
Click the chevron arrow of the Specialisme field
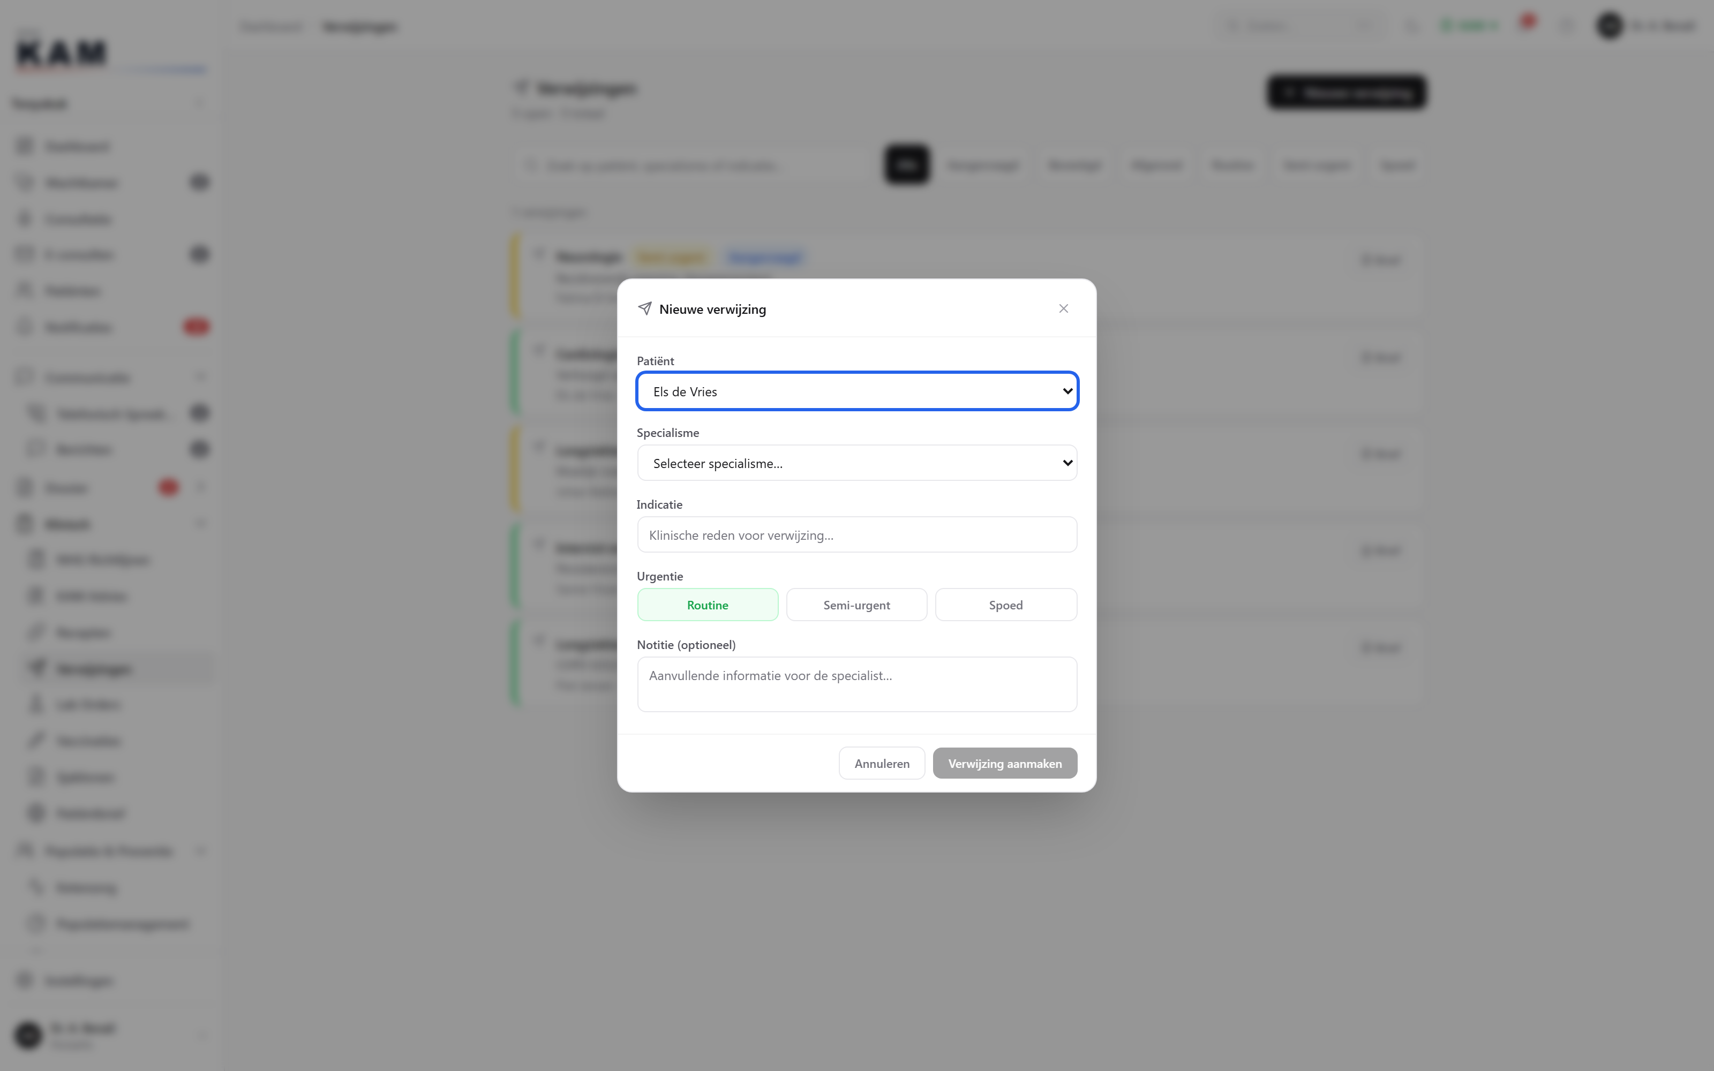[x=1066, y=463]
